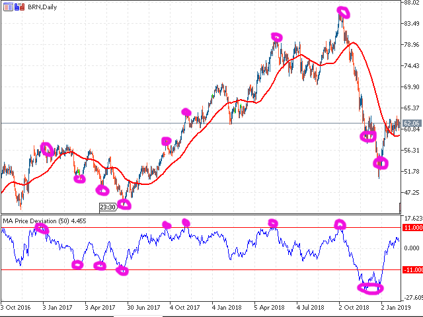Select the 83.49 price scale value
Image resolution: width=423 pixels, height=317 pixels.
412,24
